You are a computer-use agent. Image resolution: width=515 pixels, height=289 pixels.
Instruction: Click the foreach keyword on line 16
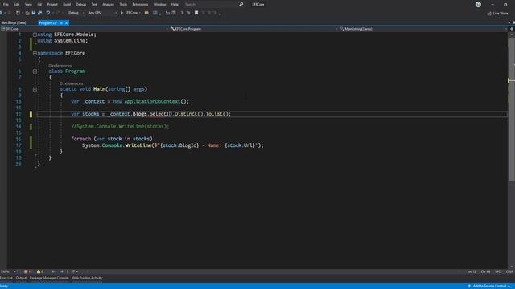coord(80,139)
